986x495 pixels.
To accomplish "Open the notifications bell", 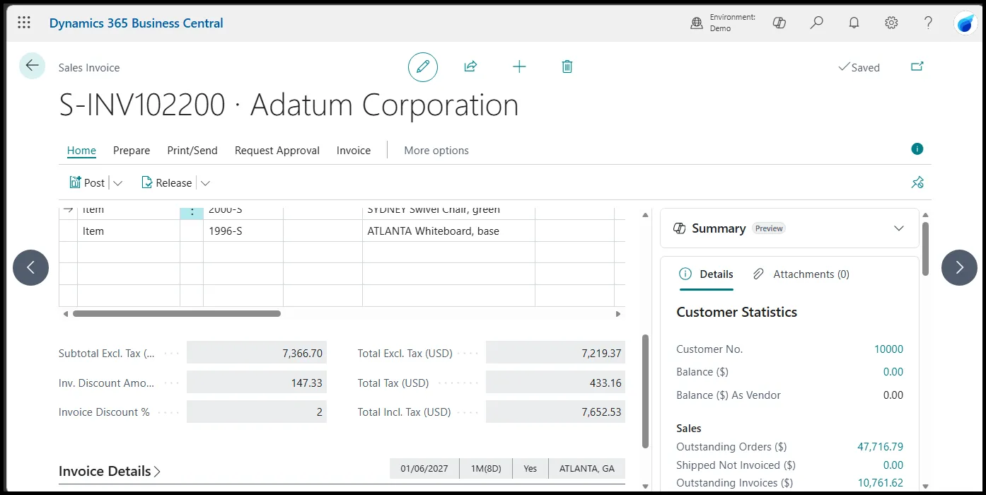I will click(x=854, y=23).
